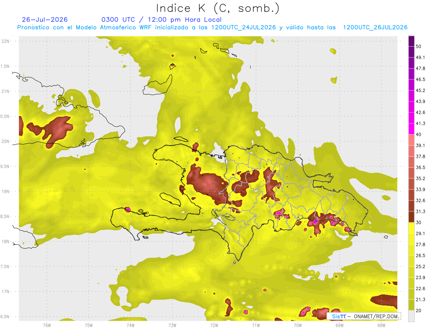The width and height of the screenshot is (428, 330).
Task: Click the "68W" longitude label
Action: pyautogui.click(x=381, y=325)
